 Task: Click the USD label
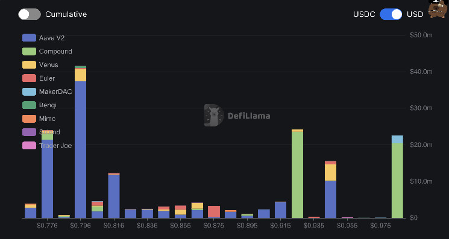415,14
